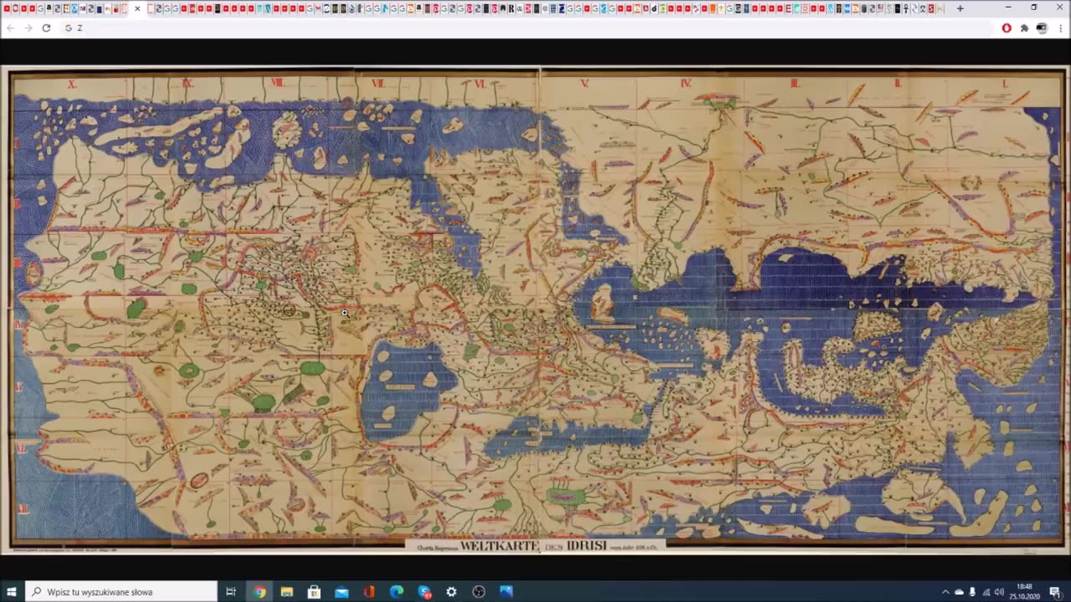The height and width of the screenshot is (602, 1071).
Task: Open OBS Studio from the taskbar
Action: click(x=479, y=592)
